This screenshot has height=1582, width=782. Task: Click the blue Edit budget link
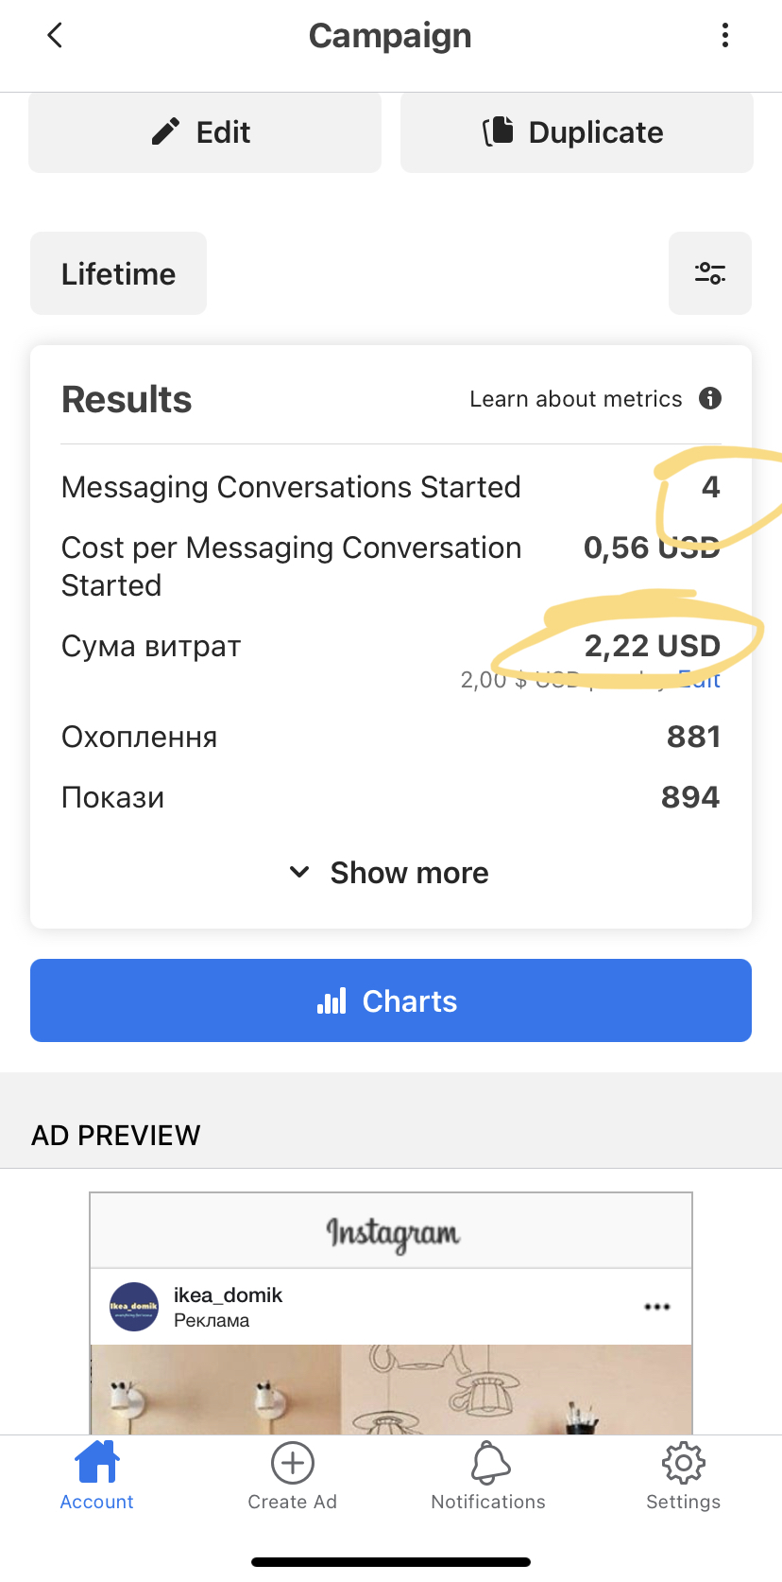tap(700, 679)
